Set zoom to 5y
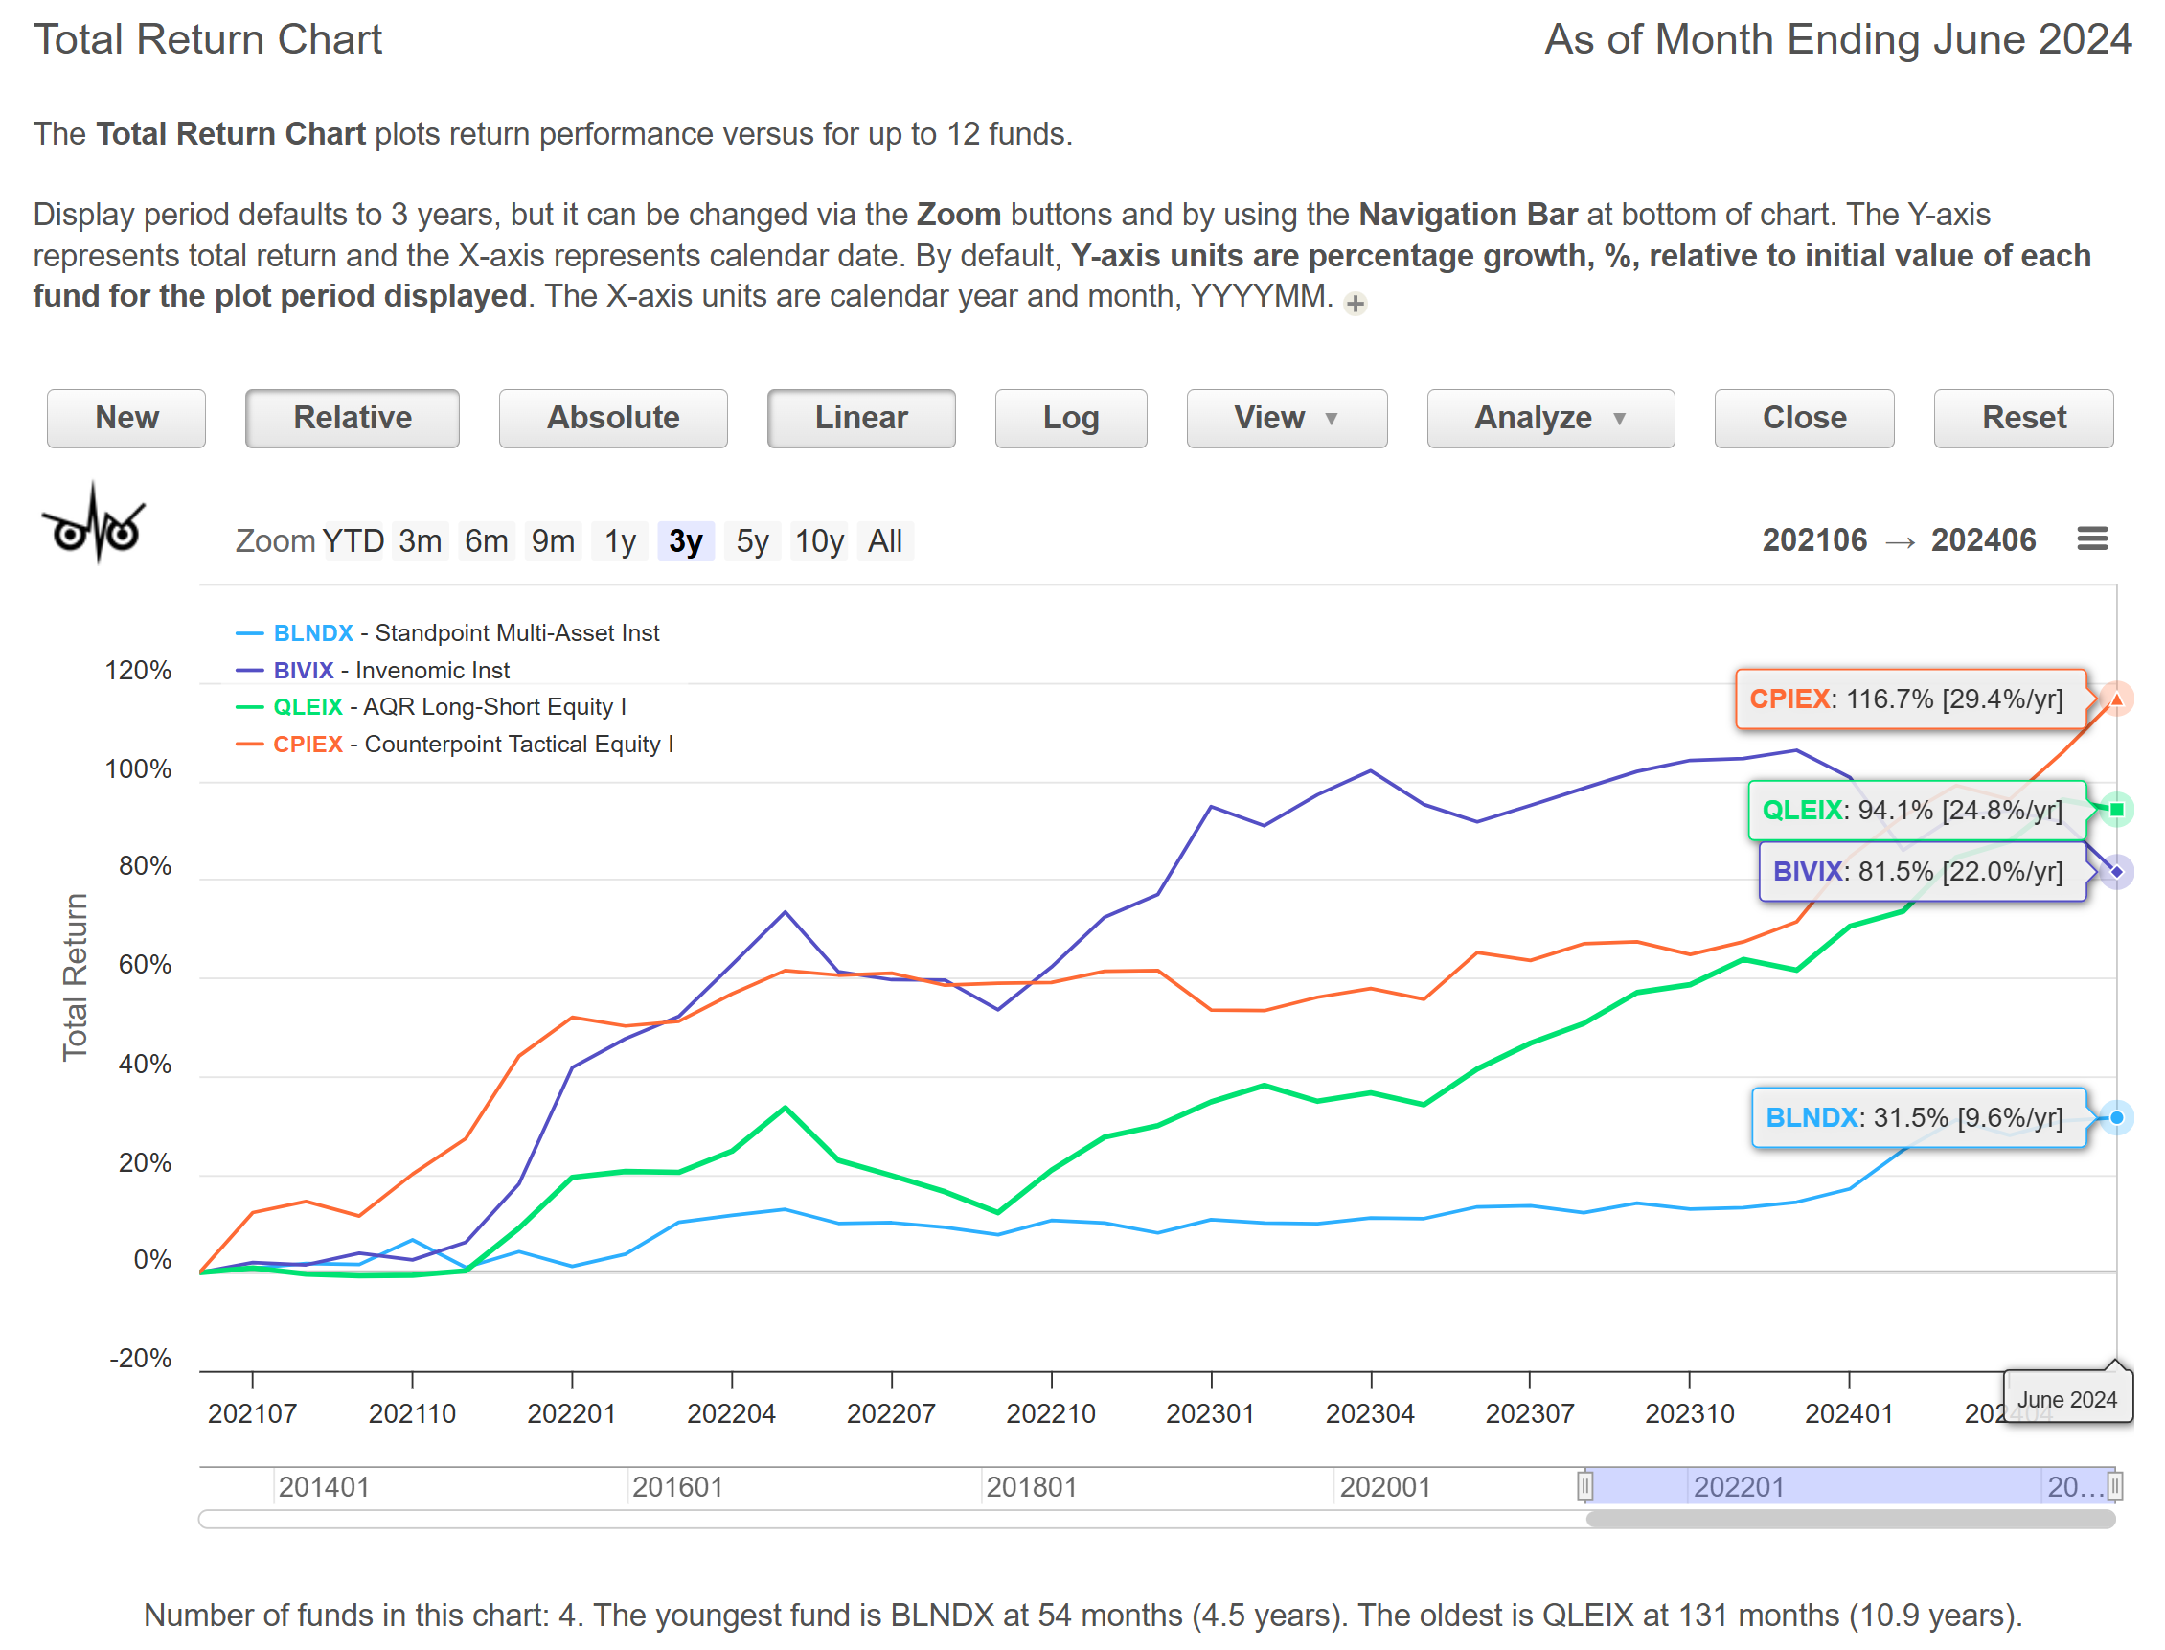 coord(753,541)
